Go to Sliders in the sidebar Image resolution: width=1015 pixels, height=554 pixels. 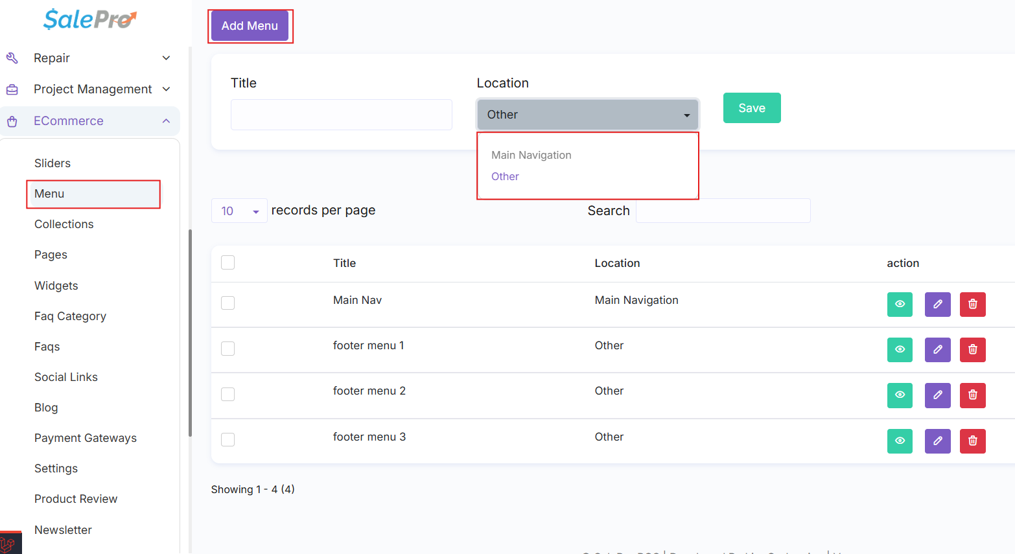tap(52, 163)
